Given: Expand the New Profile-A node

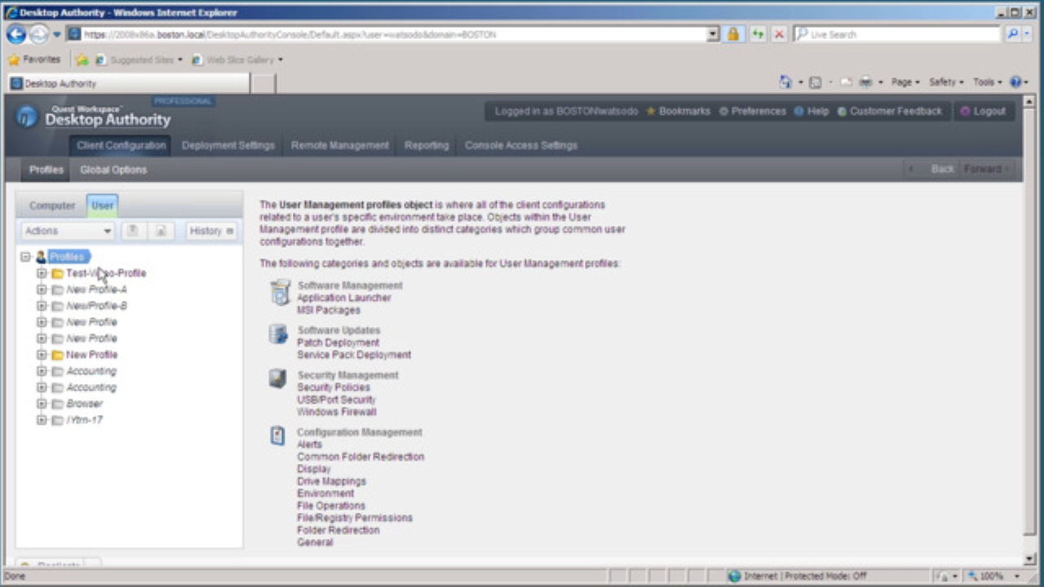Looking at the screenshot, I should (x=42, y=289).
